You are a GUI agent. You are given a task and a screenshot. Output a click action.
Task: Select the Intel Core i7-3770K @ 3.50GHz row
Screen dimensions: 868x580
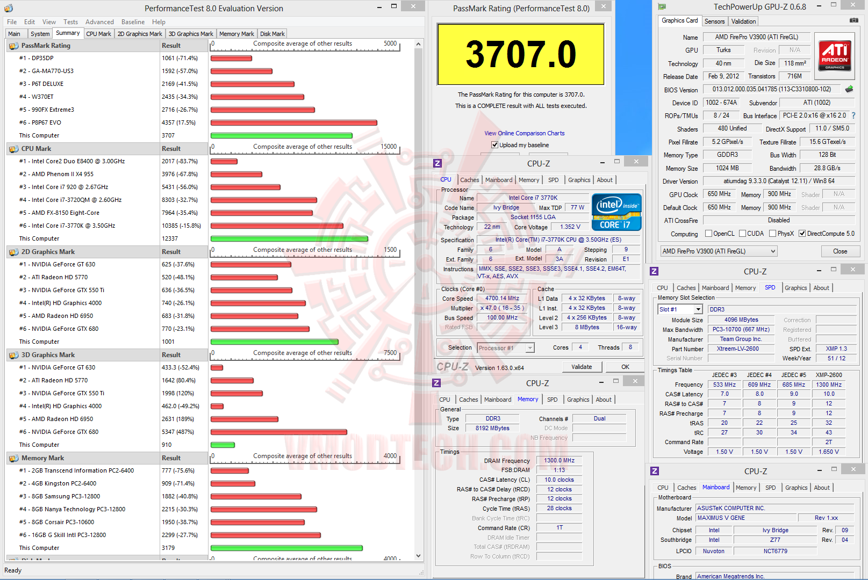[106, 226]
